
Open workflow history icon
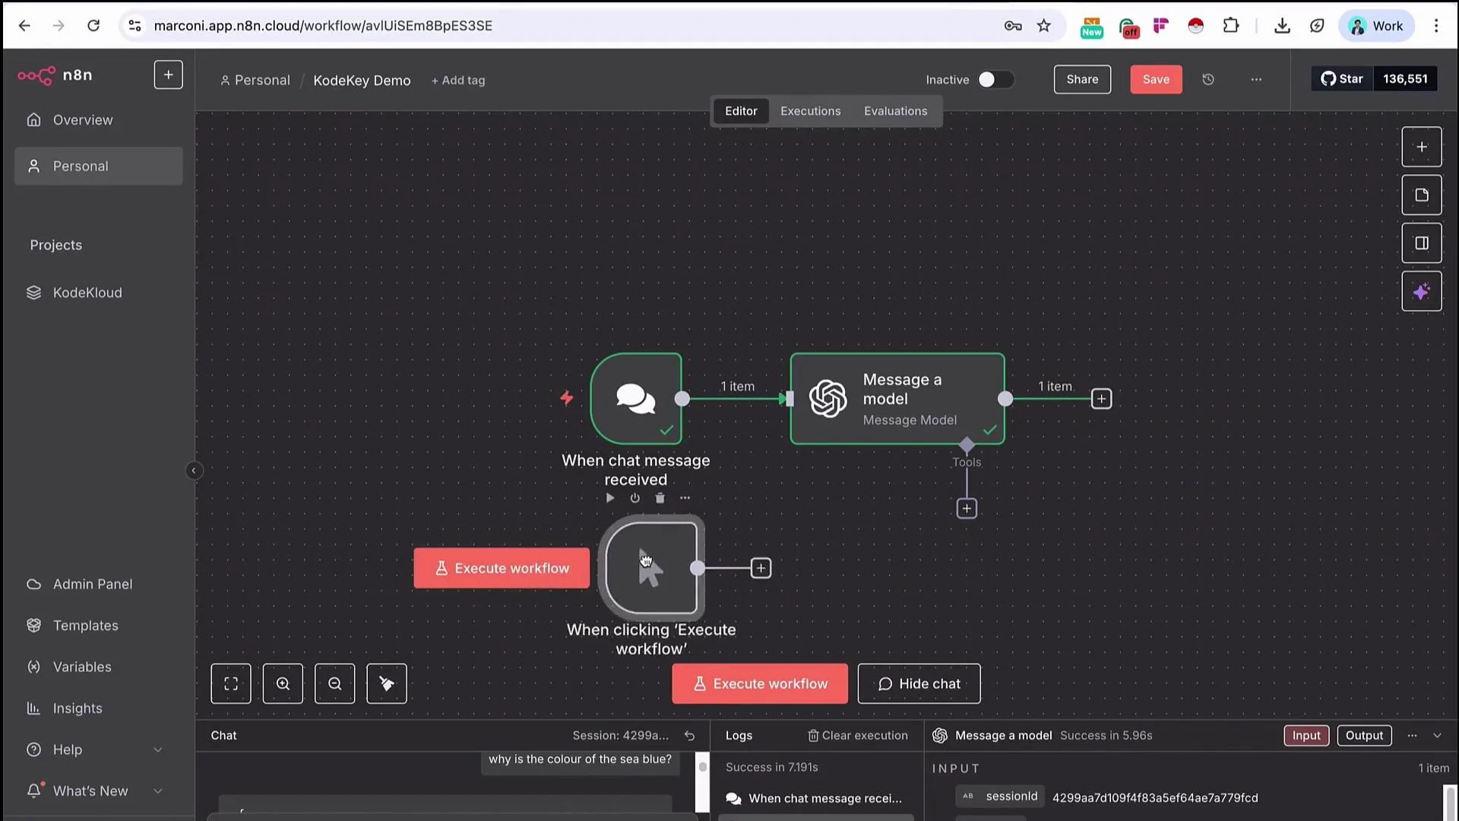tap(1208, 79)
